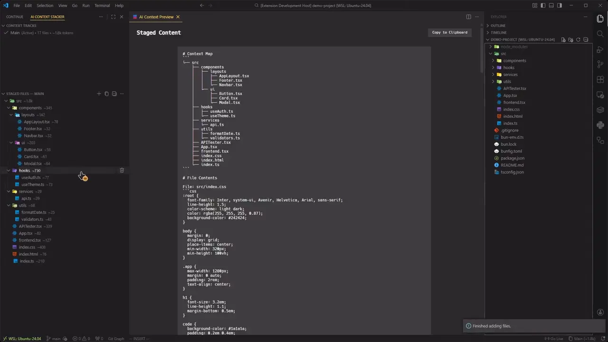This screenshot has height=342, width=608.
Task: Click the errors and warnings status indicator
Action: click(x=81, y=339)
